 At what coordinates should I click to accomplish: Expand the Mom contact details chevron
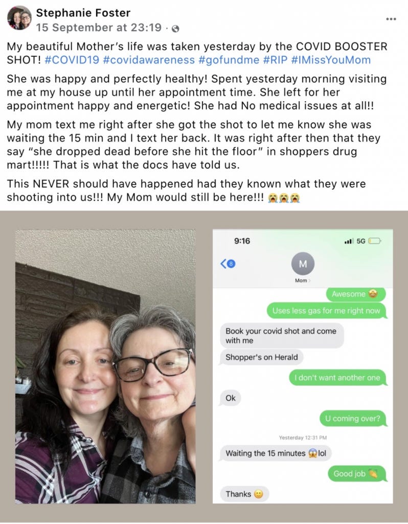(x=309, y=281)
